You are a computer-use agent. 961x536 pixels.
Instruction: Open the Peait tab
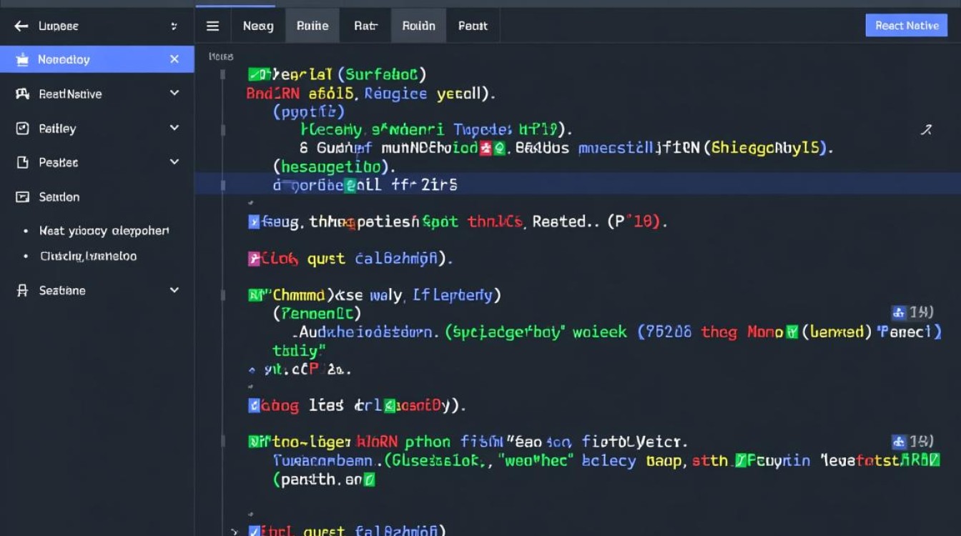tap(473, 26)
